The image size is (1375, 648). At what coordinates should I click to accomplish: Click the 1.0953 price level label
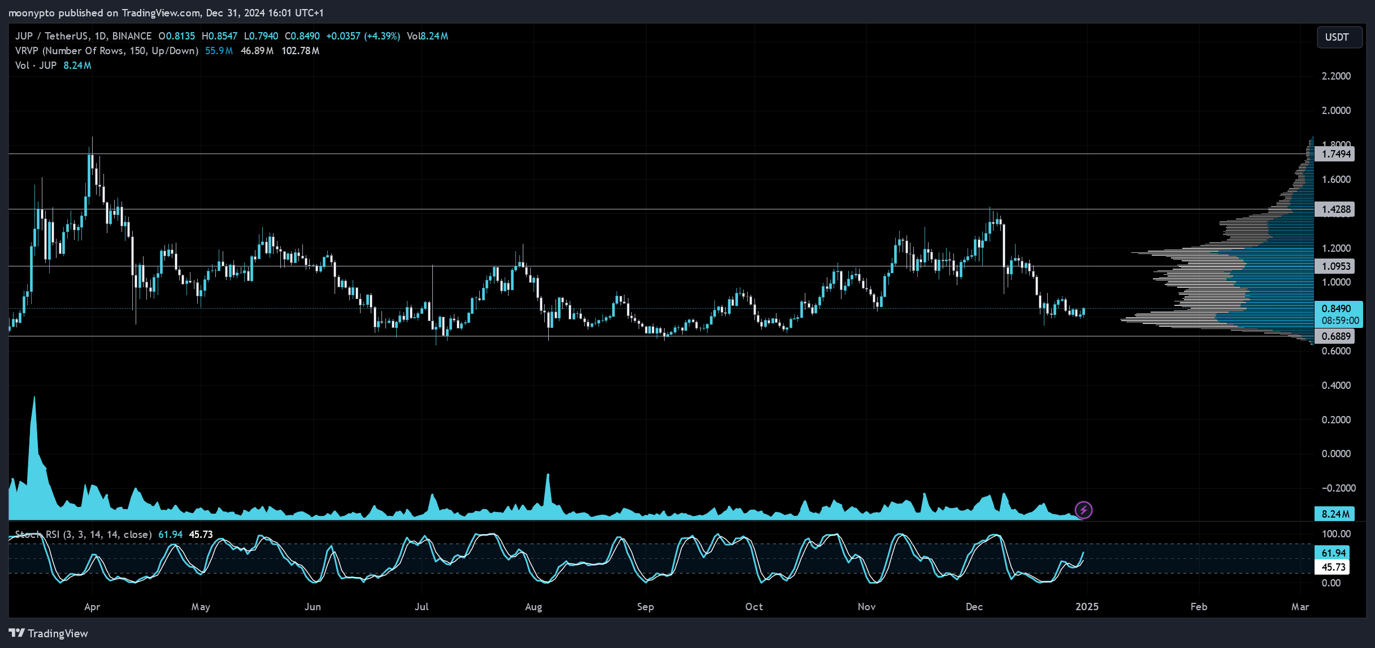[1335, 266]
